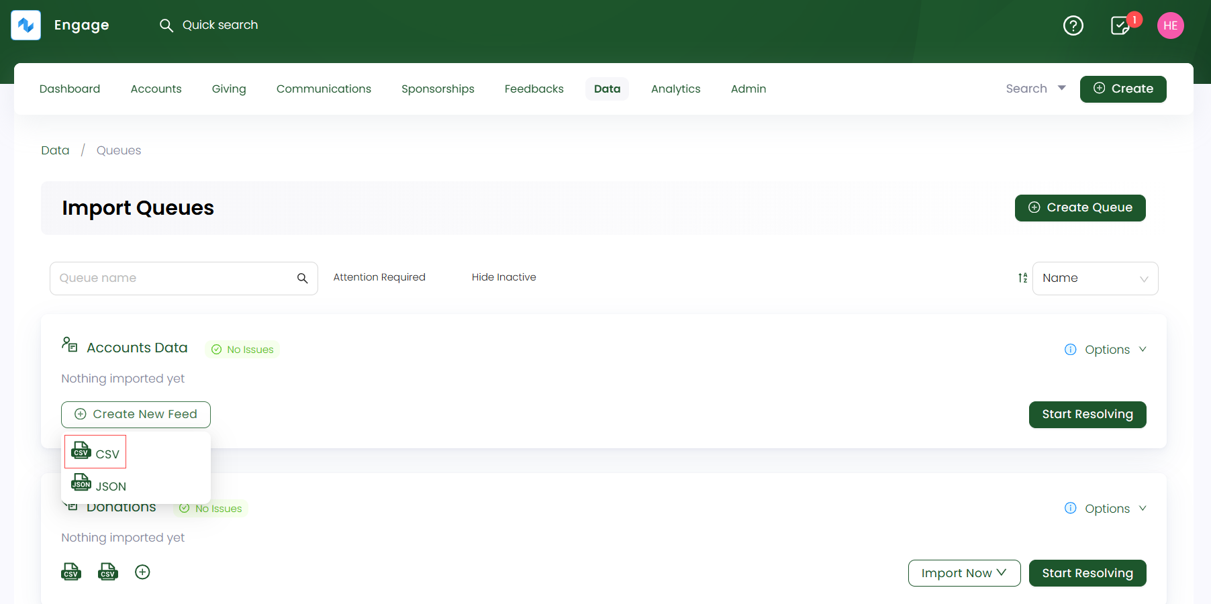This screenshot has height=604, width=1211.
Task: Open the second CSV feed icon in Donations
Action: point(108,572)
